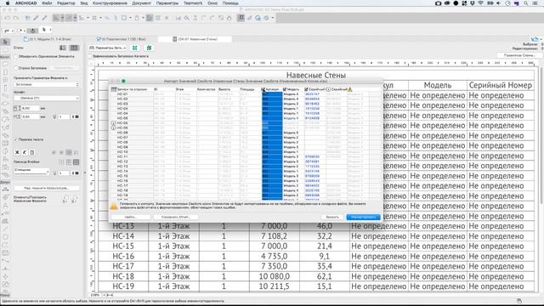Open the border line type dropdown
The width and height of the screenshot is (544, 306).
click(31, 172)
